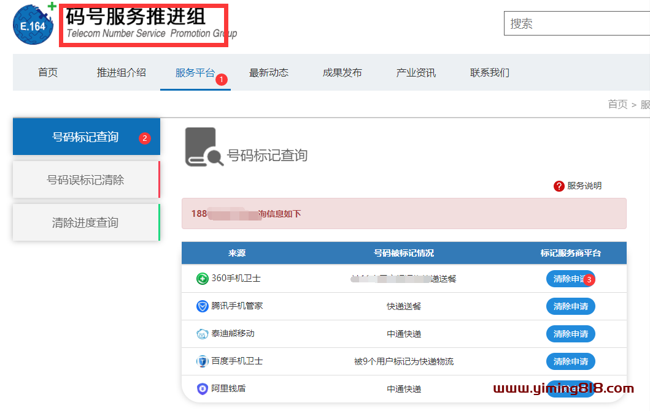The image size is (650, 411).
Task: Open 清除进度查询 in the sidebar
Action: (x=85, y=223)
